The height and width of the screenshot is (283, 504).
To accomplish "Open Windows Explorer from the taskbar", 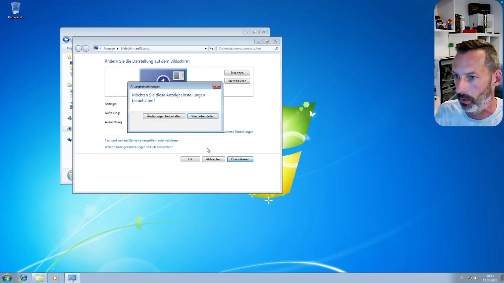I will pos(40,278).
